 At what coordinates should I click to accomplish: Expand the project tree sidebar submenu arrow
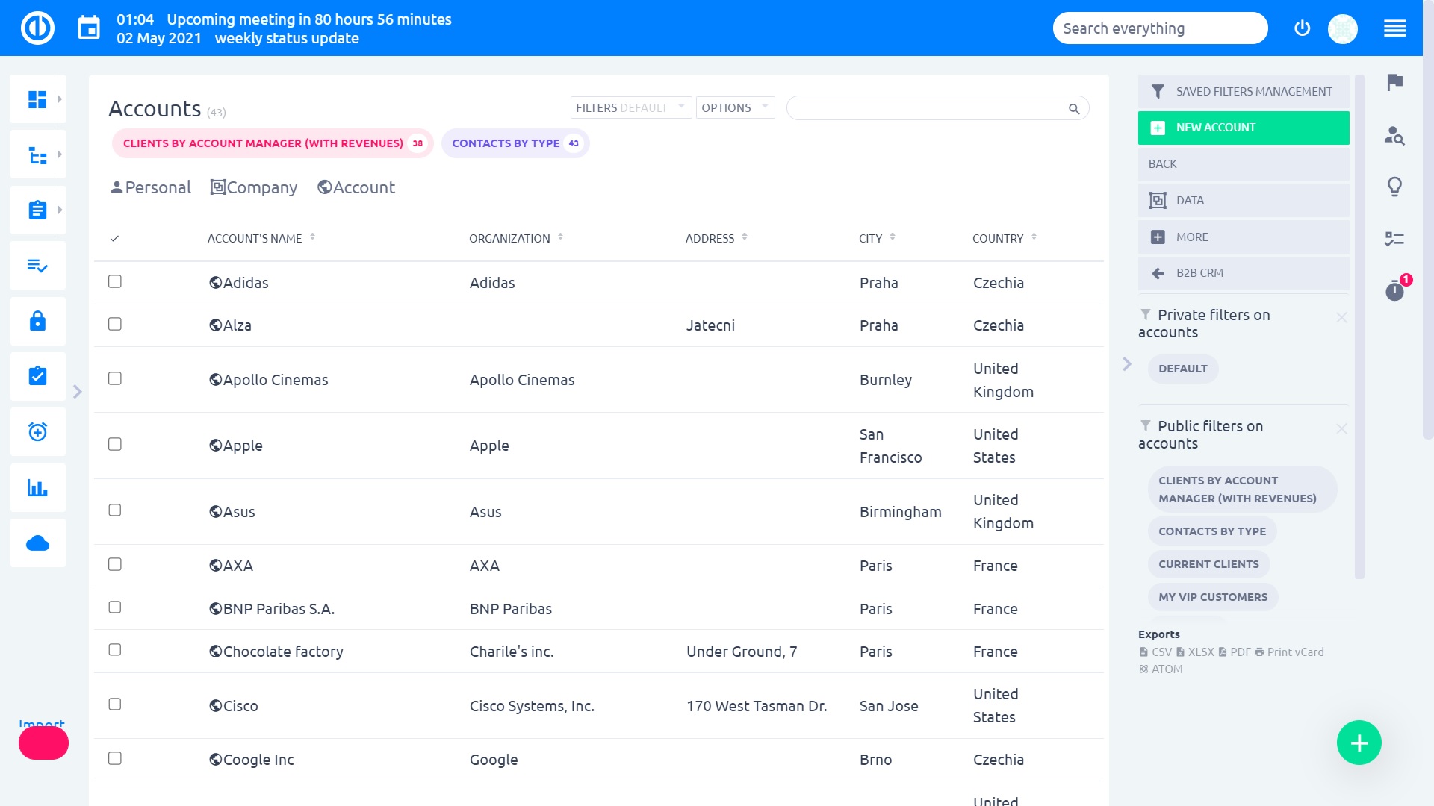60,154
